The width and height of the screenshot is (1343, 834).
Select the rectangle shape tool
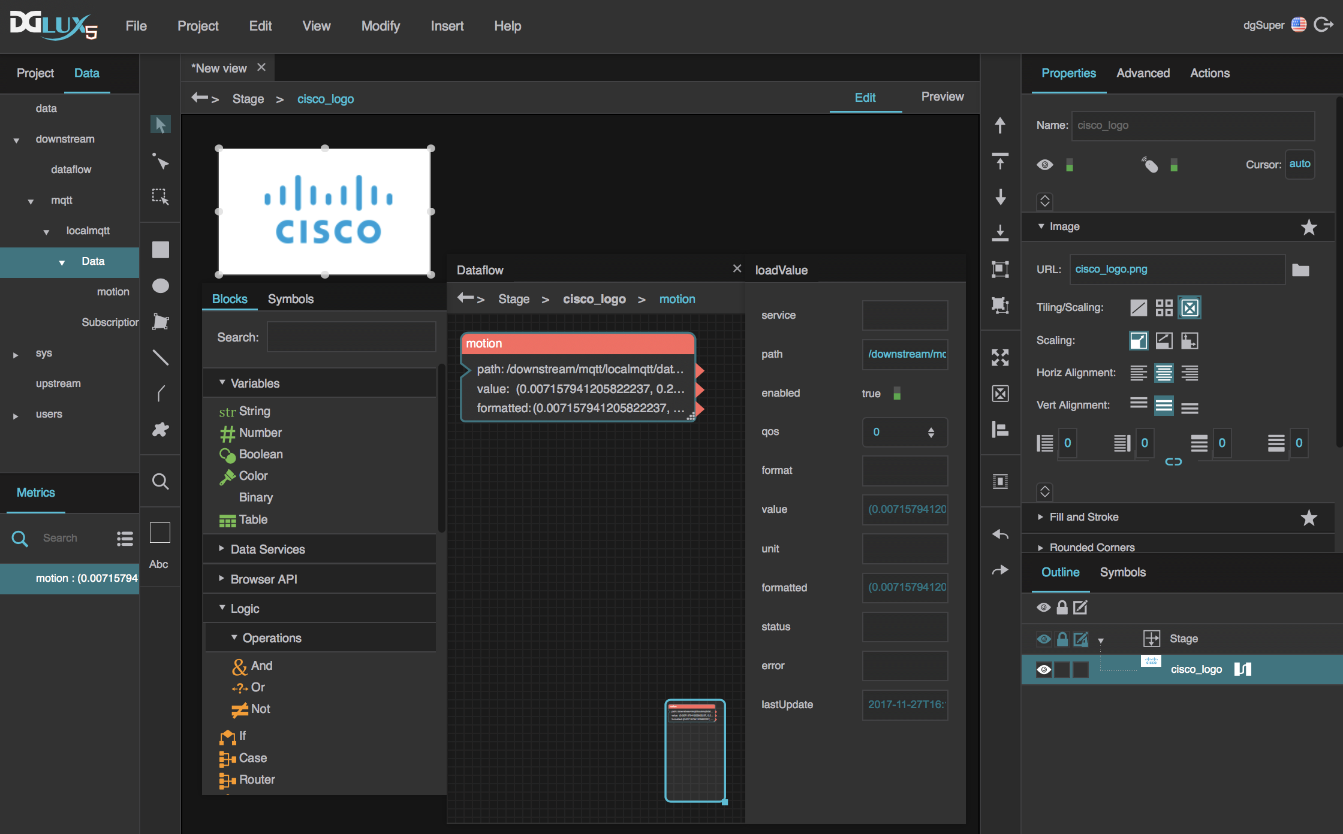160,250
